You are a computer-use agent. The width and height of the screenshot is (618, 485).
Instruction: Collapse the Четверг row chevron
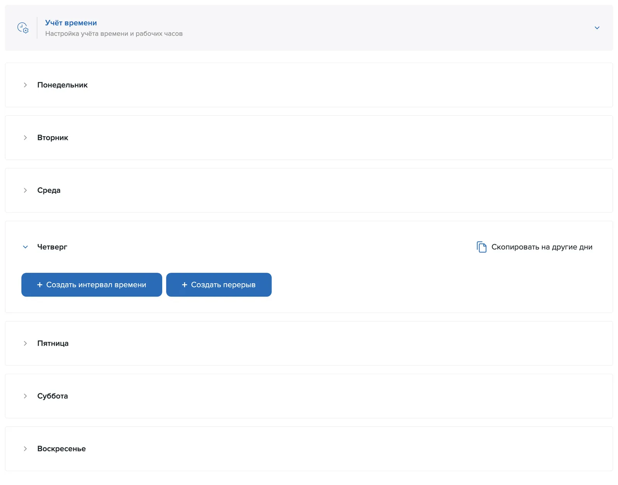coord(25,247)
